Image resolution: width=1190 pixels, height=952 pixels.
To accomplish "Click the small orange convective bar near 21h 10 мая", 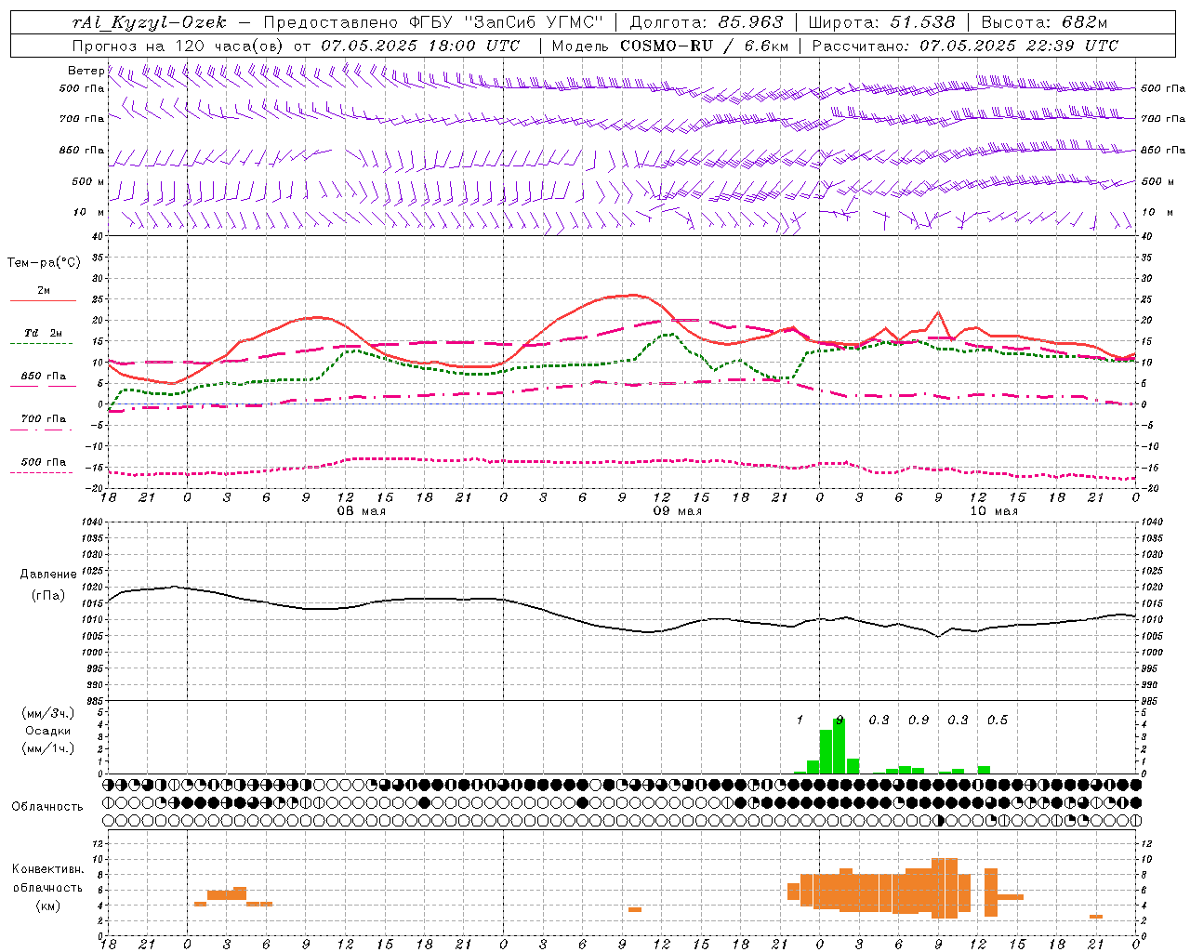I will tap(1096, 917).
